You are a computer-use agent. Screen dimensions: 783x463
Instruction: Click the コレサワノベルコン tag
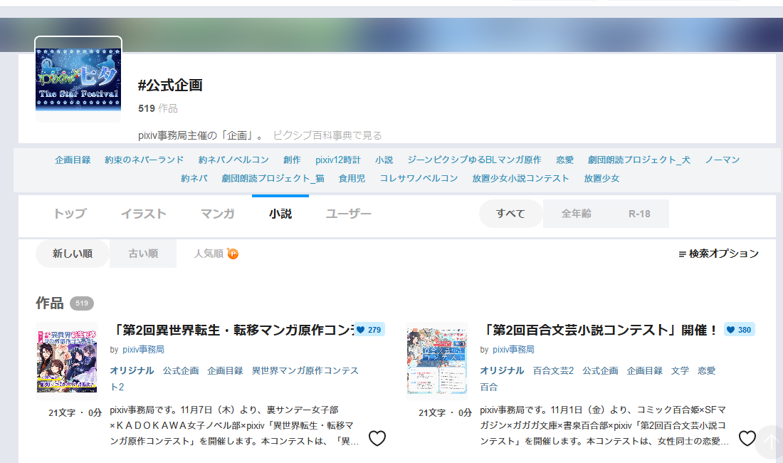coord(419,178)
